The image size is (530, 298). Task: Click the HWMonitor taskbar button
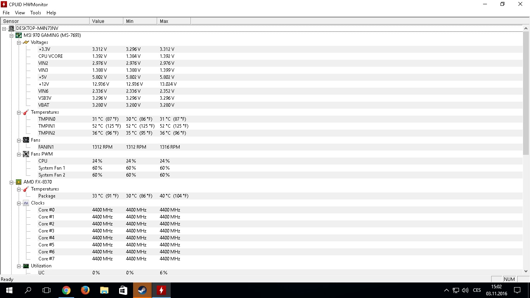click(x=161, y=290)
